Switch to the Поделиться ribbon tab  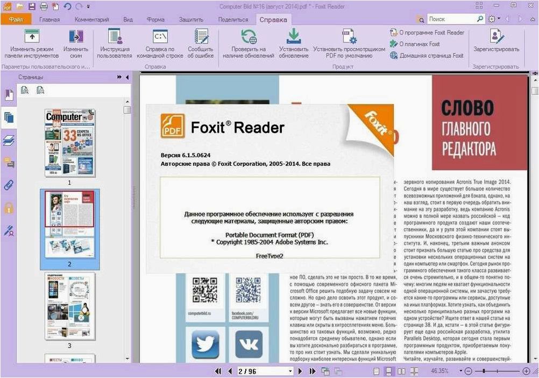click(x=233, y=19)
